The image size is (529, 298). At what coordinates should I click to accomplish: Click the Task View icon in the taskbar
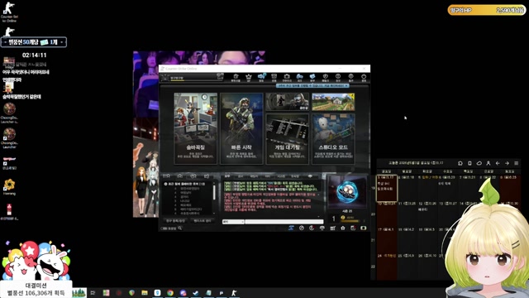tap(93, 292)
